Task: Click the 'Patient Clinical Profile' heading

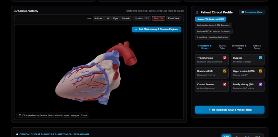Action: pos(217,12)
